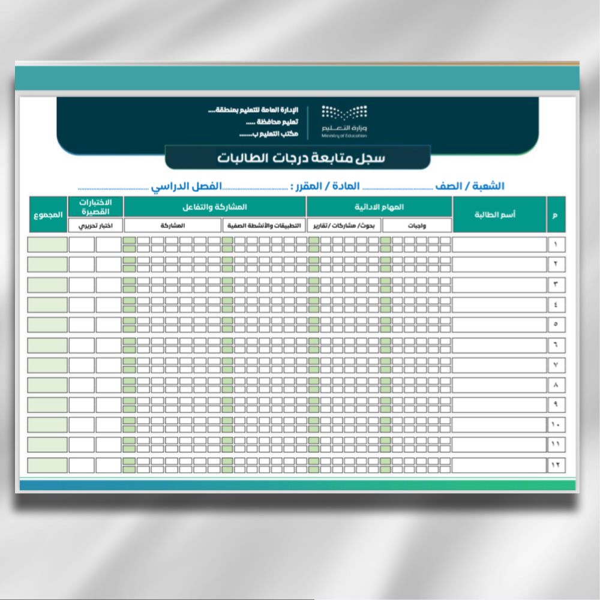This screenshot has height=600, width=600.
Task: Select the row number ٨ cell
Action: tap(556, 385)
